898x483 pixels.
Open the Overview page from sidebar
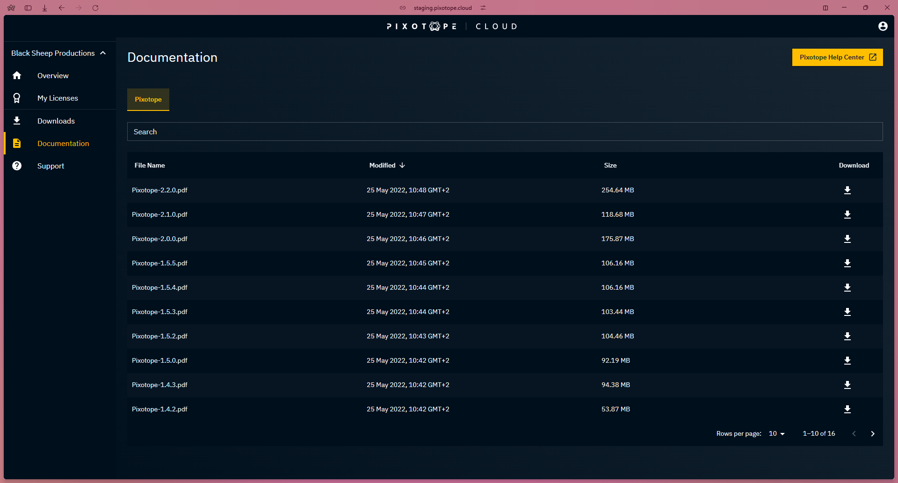tap(53, 76)
